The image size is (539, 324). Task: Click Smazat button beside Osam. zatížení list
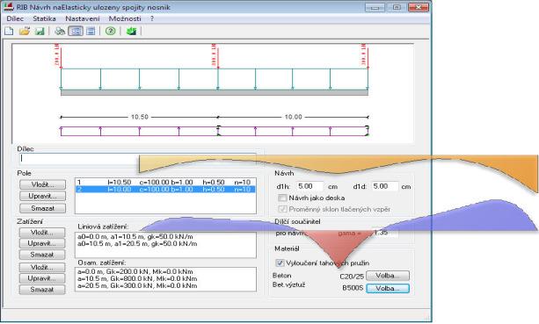42,290
